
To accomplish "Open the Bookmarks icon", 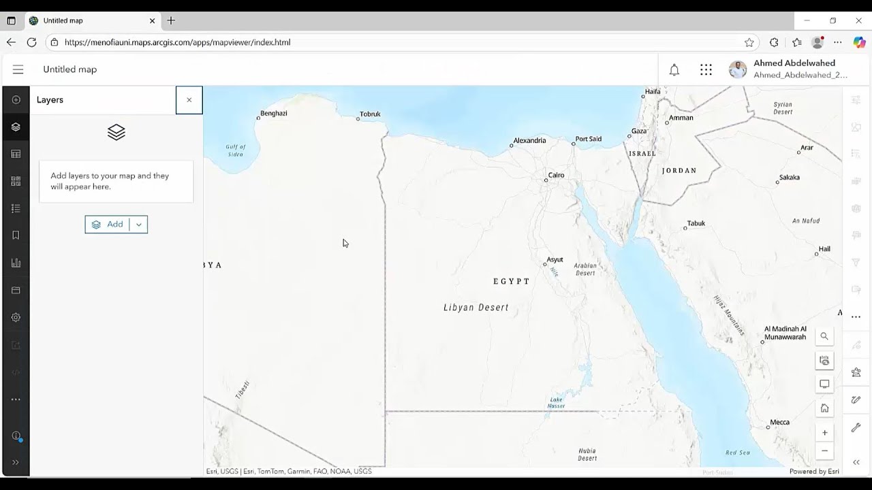I will (16, 235).
